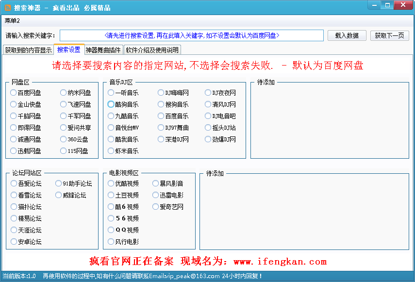415x282 pixels.
Task: Select 天涯论坛 radio button
Action: (x=26, y=230)
